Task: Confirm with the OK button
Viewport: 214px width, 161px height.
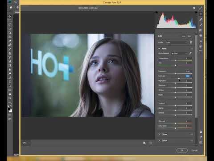Action: tap(182, 150)
